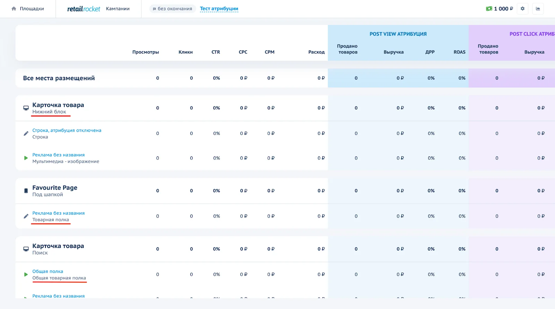Open the Площадки menu item
Screen dimensions: 555x309
click(x=32, y=9)
